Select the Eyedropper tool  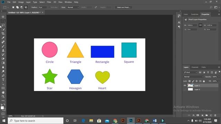pyautogui.click(x=3, y=38)
